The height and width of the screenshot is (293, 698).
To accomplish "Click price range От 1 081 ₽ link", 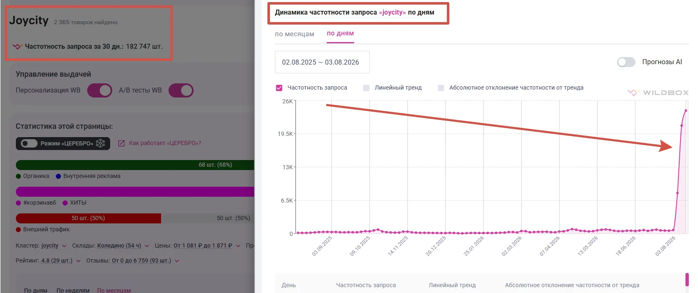I will (x=203, y=245).
